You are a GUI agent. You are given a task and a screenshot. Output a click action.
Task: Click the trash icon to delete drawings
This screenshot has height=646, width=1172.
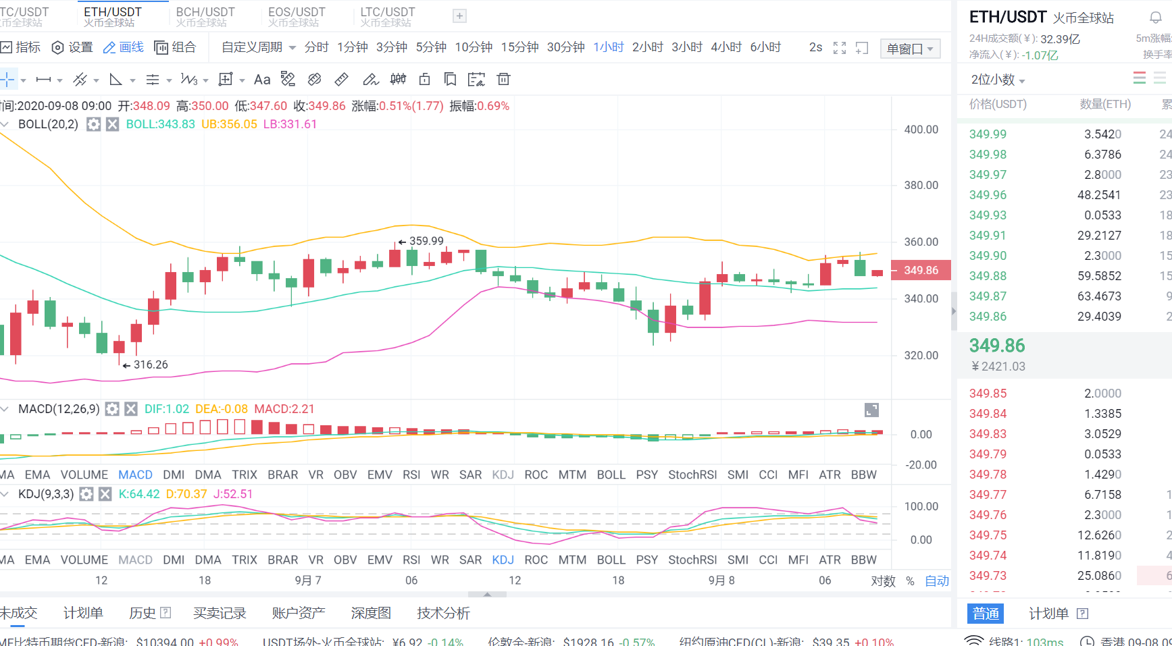(503, 80)
